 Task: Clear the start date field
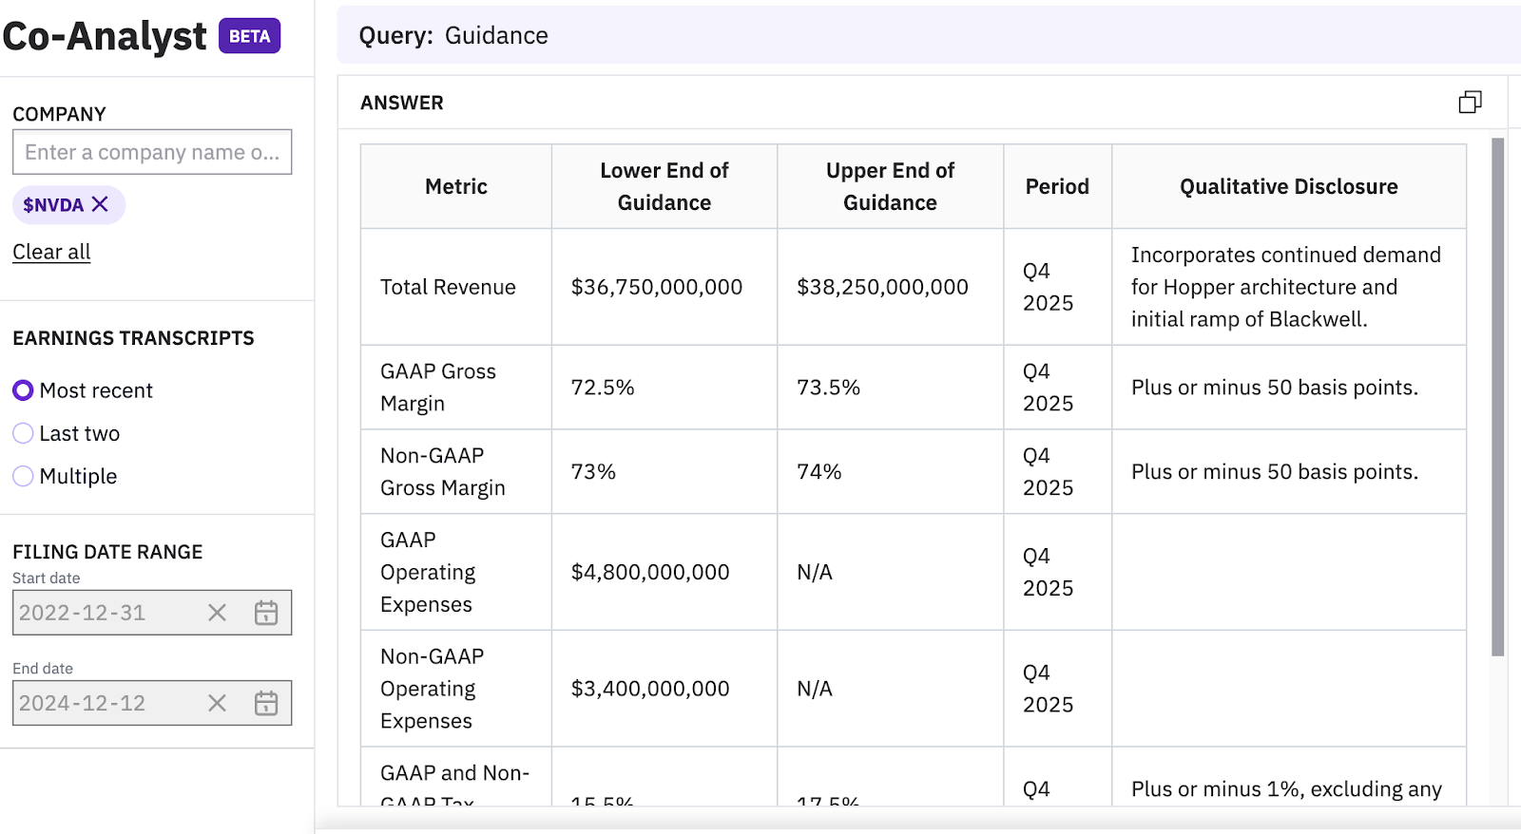(x=217, y=613)
